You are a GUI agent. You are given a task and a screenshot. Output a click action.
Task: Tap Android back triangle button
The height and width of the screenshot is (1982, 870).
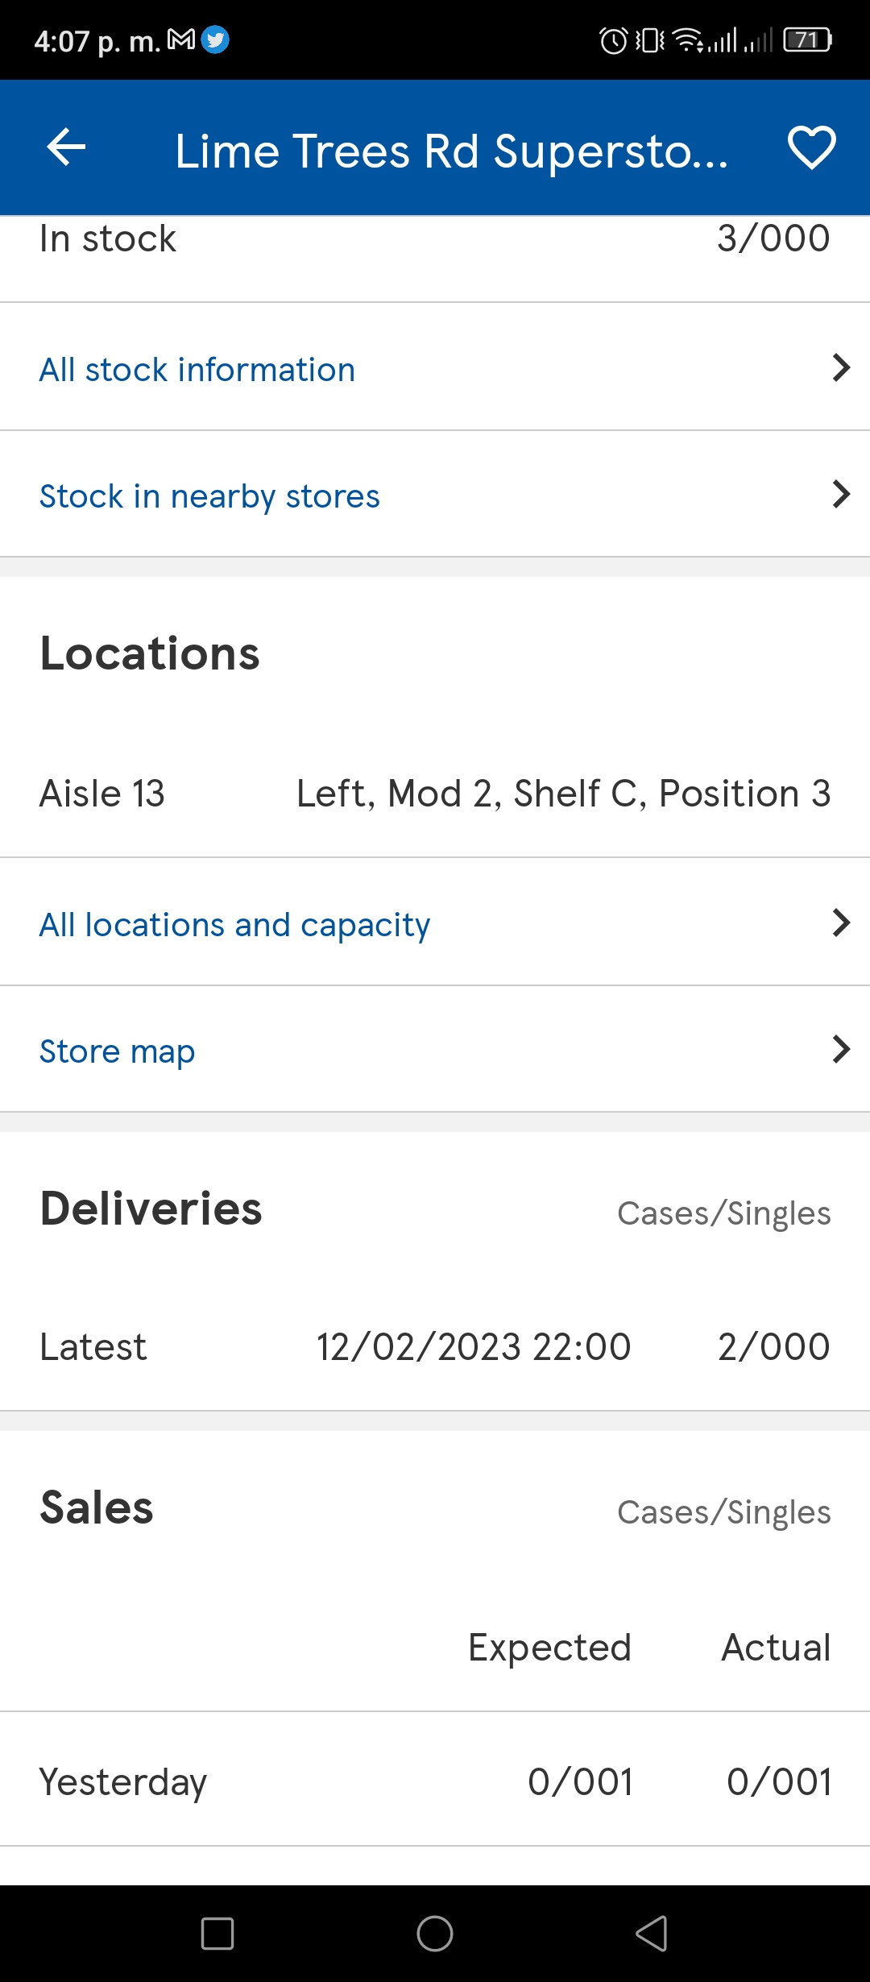click(652, 1934)
